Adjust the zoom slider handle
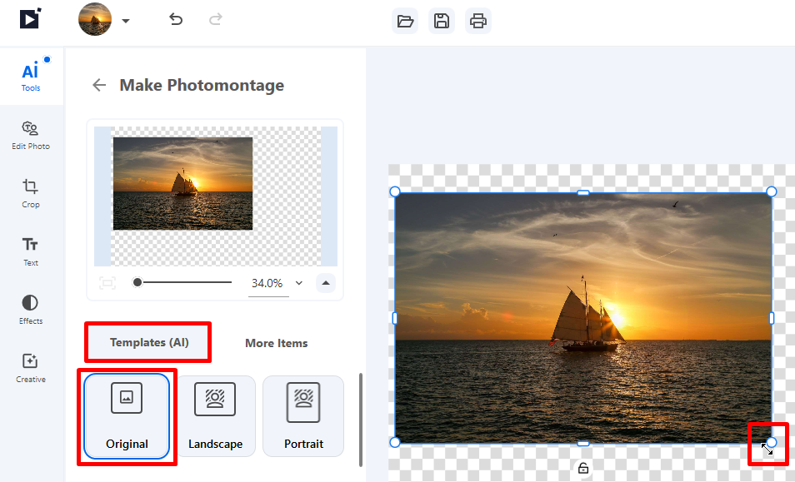 [137, 282]
